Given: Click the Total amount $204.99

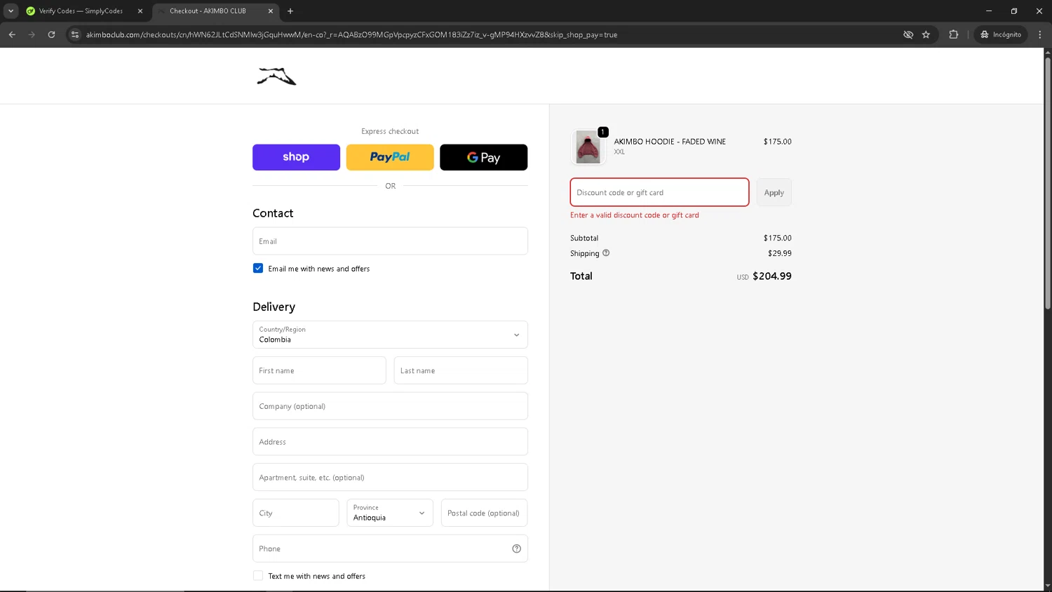Looking at the screenshot, I should [x=771, y=276].
